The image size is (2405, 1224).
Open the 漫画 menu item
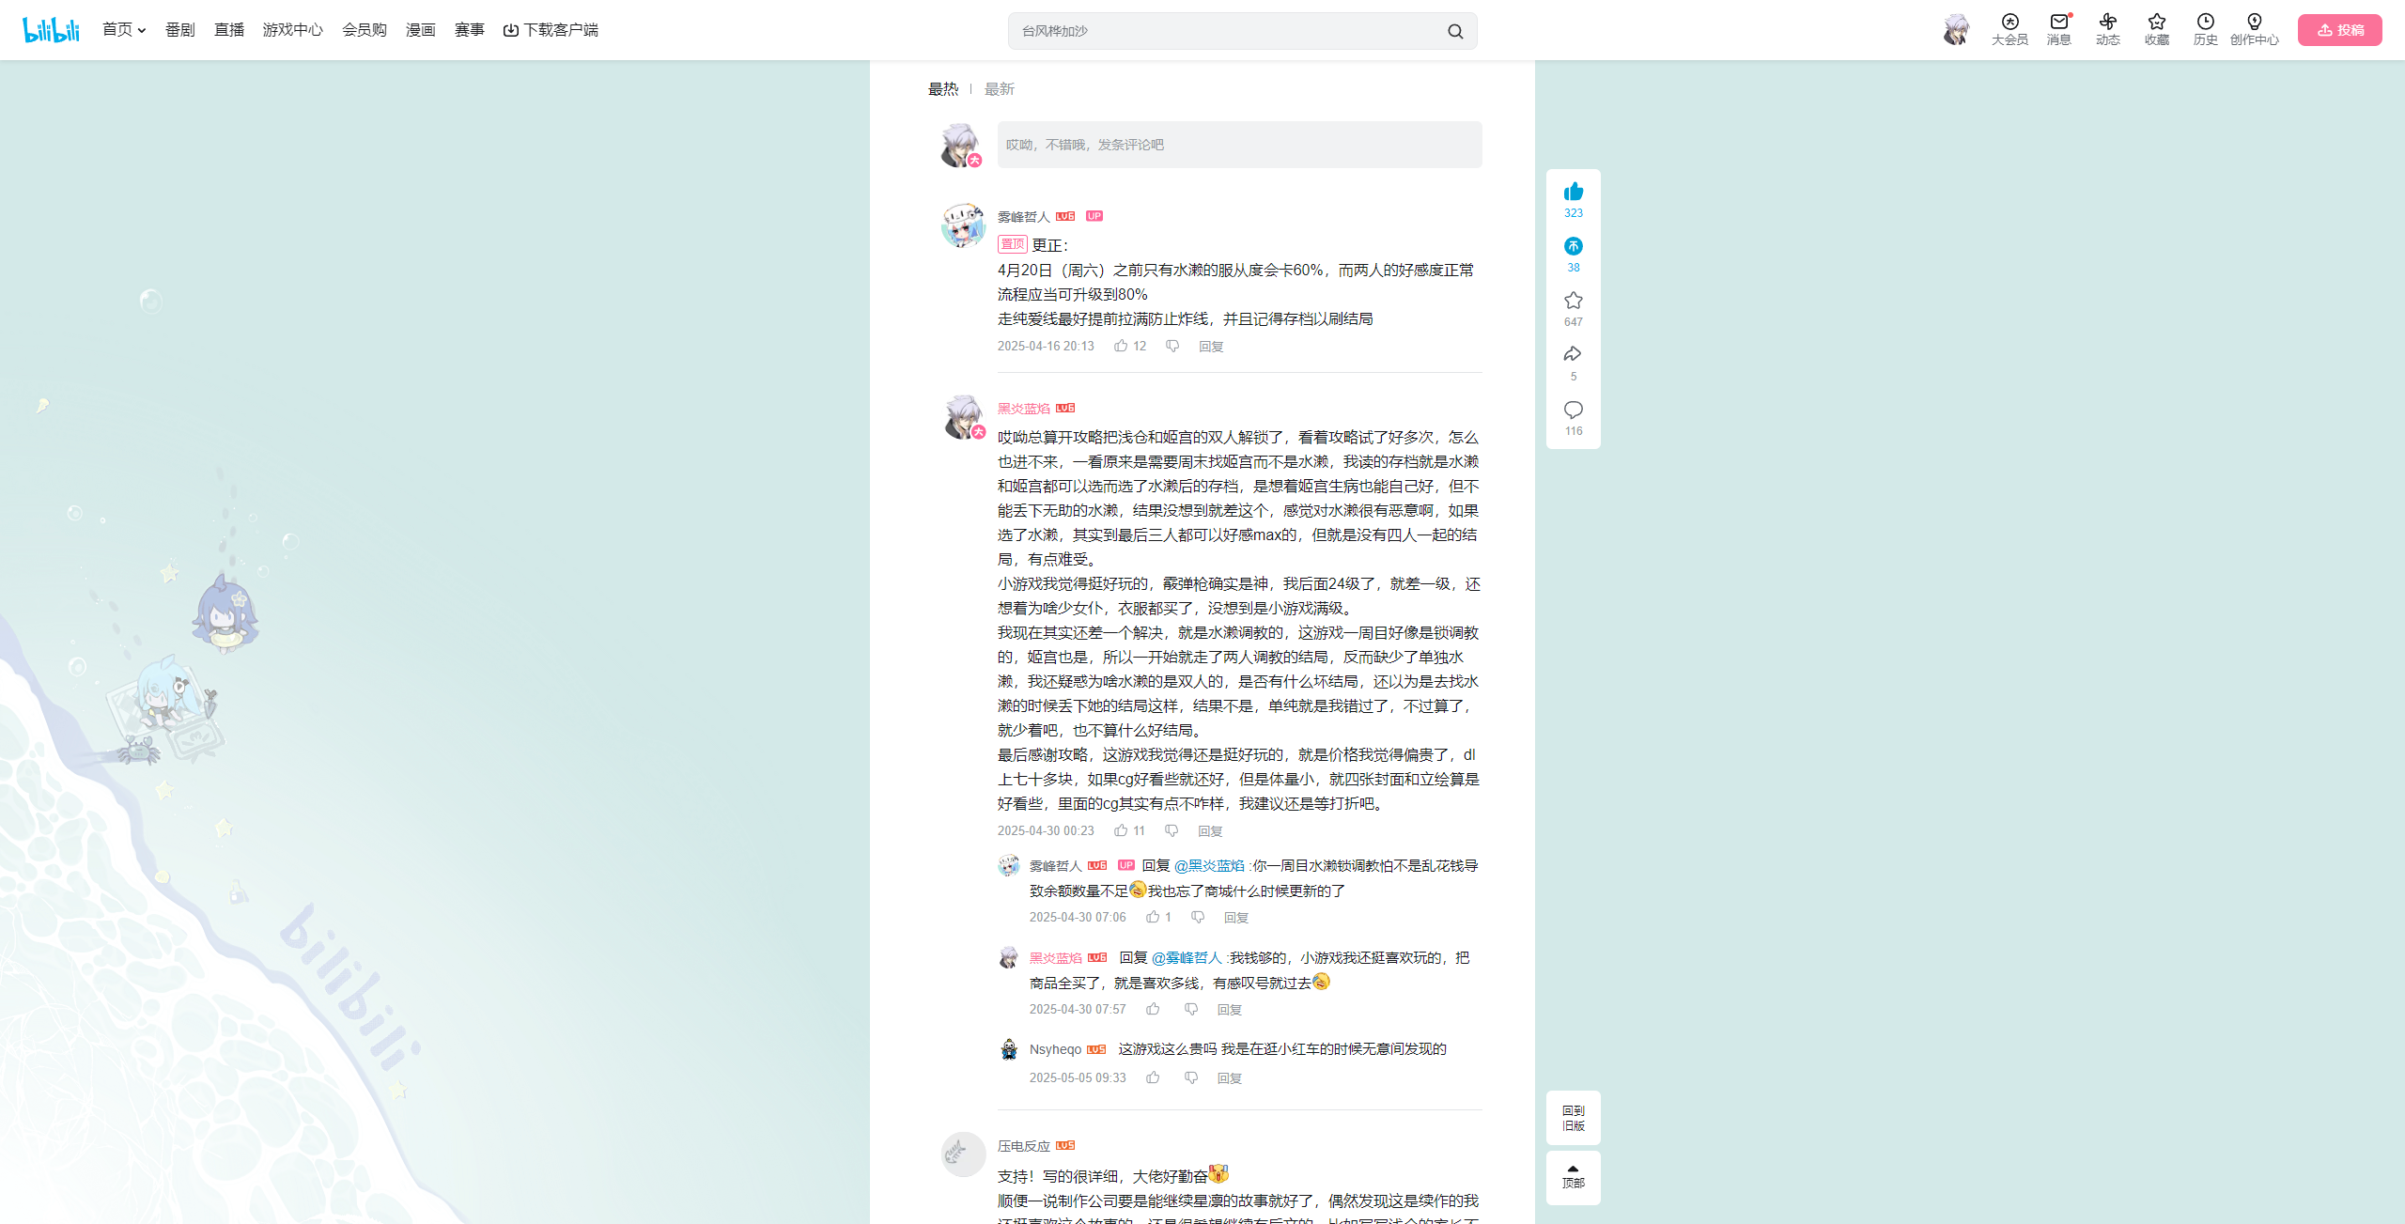[x=420, y=30]
